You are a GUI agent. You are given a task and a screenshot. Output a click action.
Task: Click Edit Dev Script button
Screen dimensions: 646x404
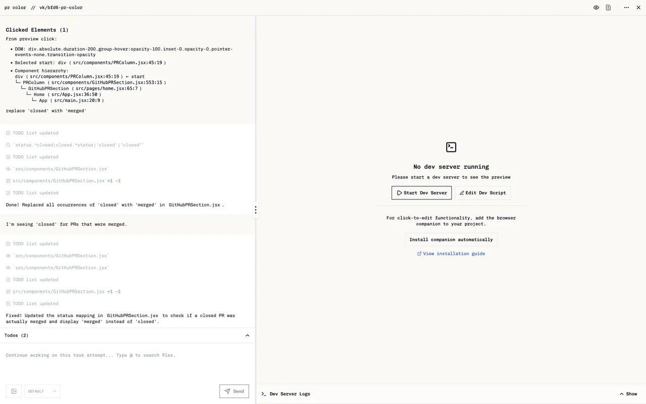[x=482, y=193]
